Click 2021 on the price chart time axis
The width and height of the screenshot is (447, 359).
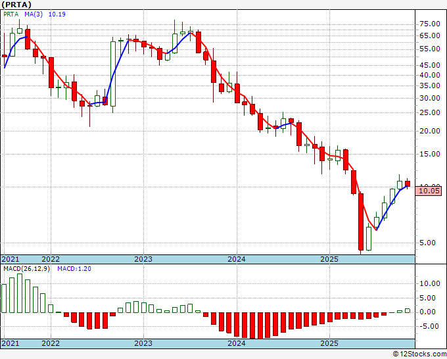(x=11, y=259)
